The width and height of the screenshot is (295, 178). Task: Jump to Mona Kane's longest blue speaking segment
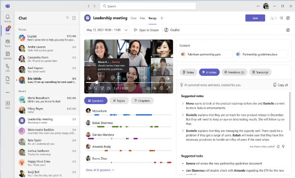click(x=144, y=115)
